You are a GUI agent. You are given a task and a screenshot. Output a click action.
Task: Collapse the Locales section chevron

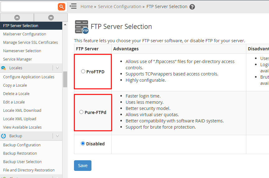pos(57,68)
